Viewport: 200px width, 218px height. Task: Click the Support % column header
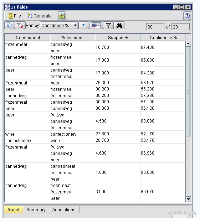[x=118, y=37]
